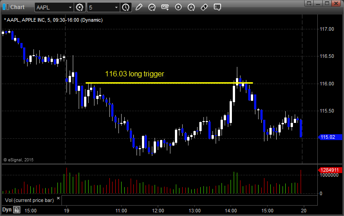Click the red 1284911 volume marker

pyautogui.click(x=330, y=170)
